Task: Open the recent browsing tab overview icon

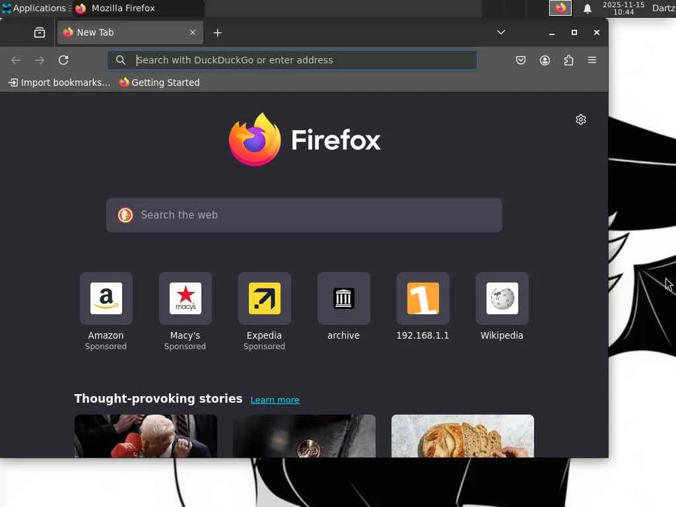Action: tap(39, 33)
